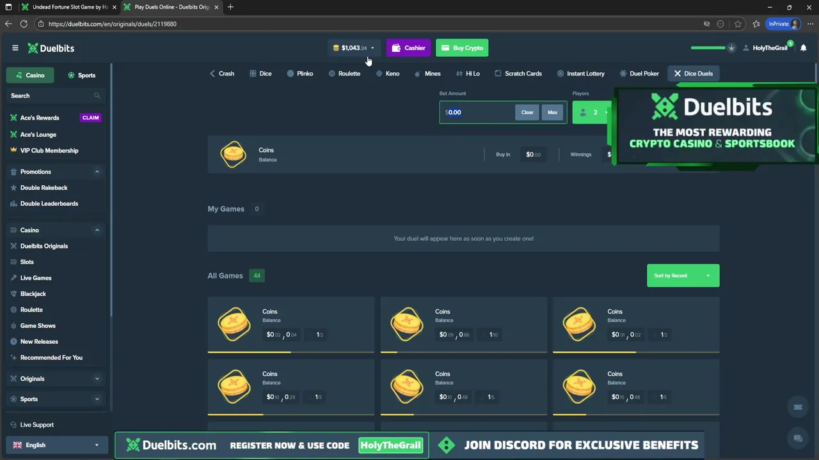Click the browser favorites star icon
819x460 pixels.
point(738,24)
